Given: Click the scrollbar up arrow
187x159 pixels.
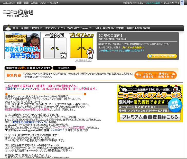Looking at the screenshot, I should click(x=182, y=1).
